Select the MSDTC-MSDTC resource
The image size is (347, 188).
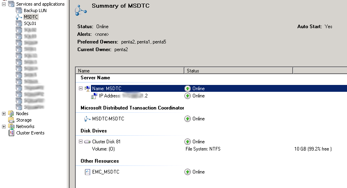(x=108, y=119)
